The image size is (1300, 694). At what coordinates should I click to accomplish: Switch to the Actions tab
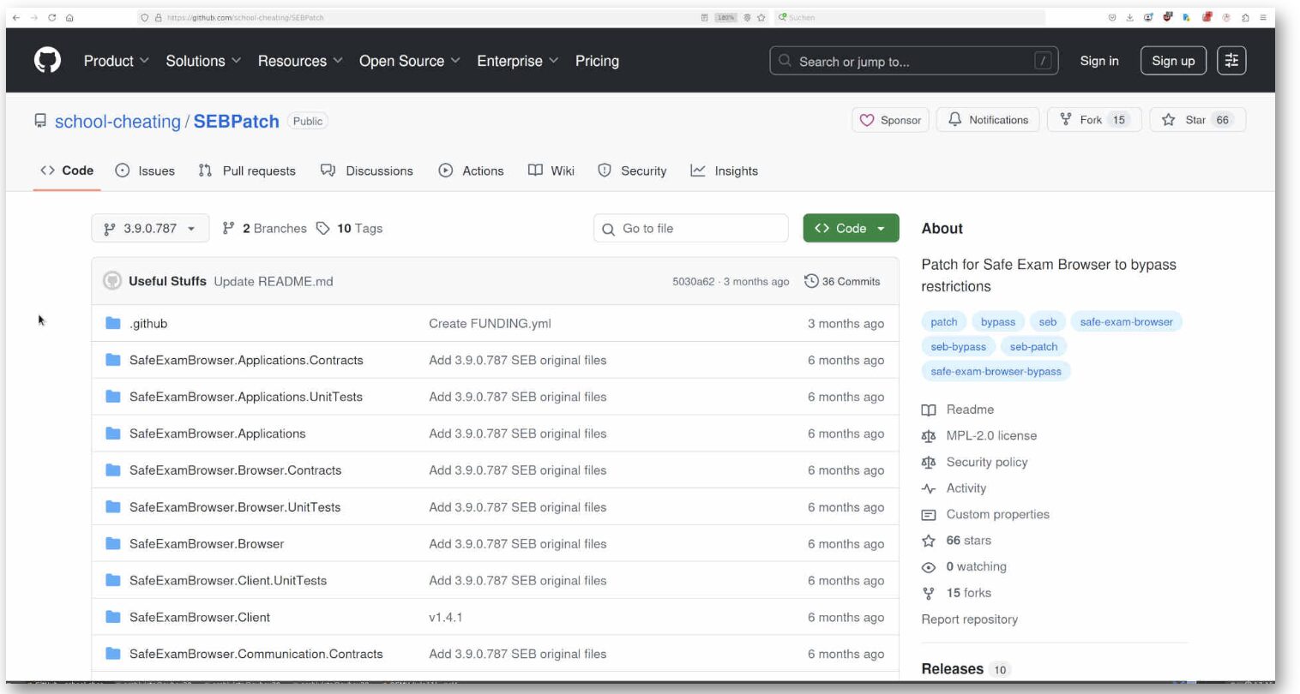(x=472, y=171)
